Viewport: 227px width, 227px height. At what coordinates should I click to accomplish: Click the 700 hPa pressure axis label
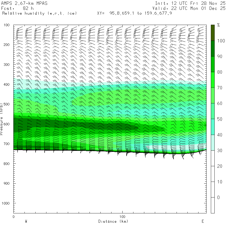tap(7, 144)
